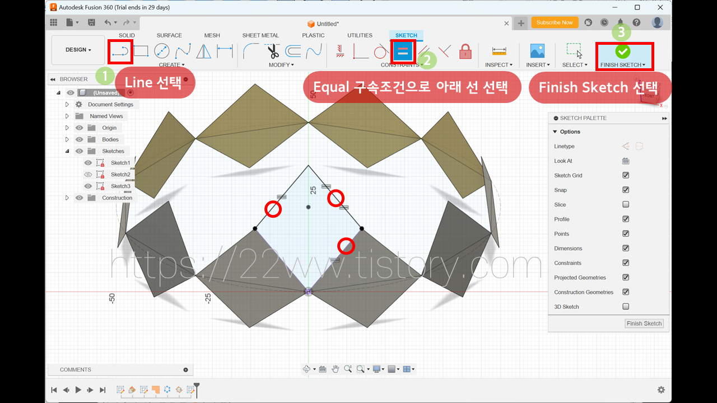Hide the Bodies folder visibility

(79, 139)
